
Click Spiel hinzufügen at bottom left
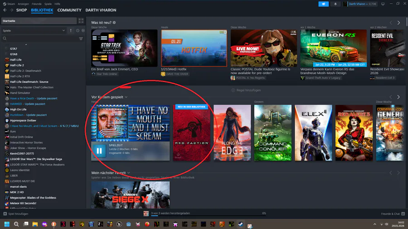click(x=18, y=214)
